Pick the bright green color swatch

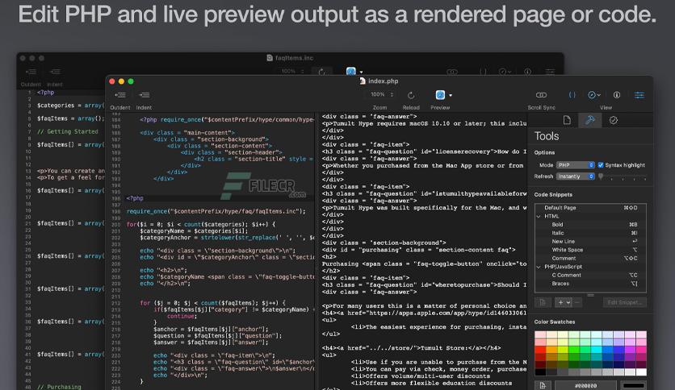coord(573,350)
